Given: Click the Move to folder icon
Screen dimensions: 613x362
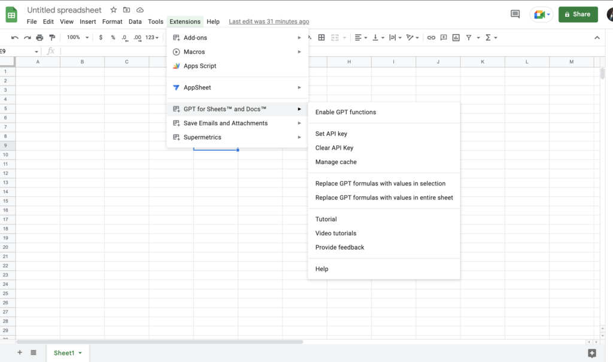Looking at the screenshot, I should click(126, 10).
